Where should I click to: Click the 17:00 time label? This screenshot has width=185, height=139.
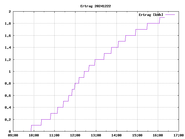click(178, 135)
